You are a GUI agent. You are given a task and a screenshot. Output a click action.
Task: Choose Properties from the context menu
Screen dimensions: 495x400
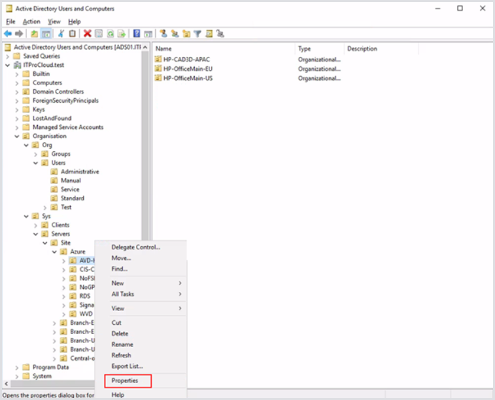[125, 380]
